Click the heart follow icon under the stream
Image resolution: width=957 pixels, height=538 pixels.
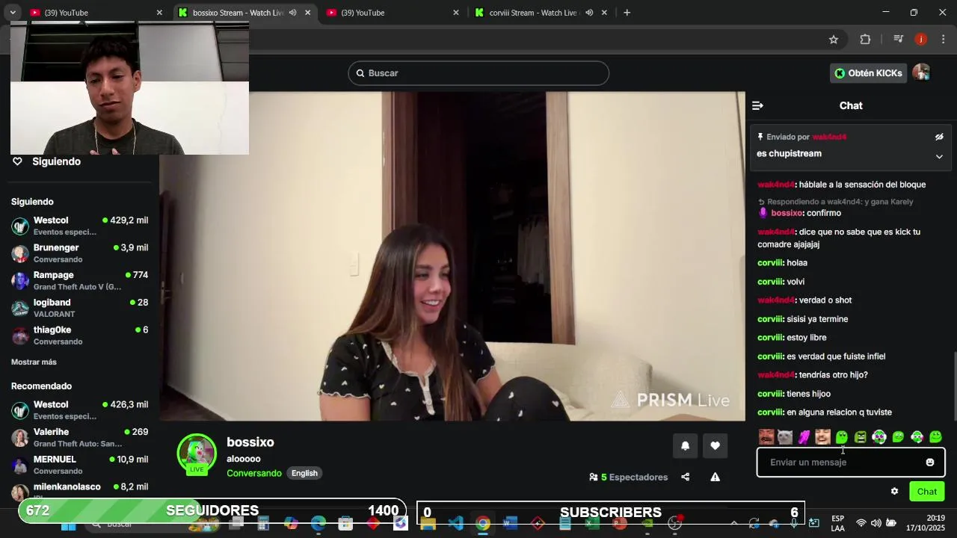click(715, 446)
